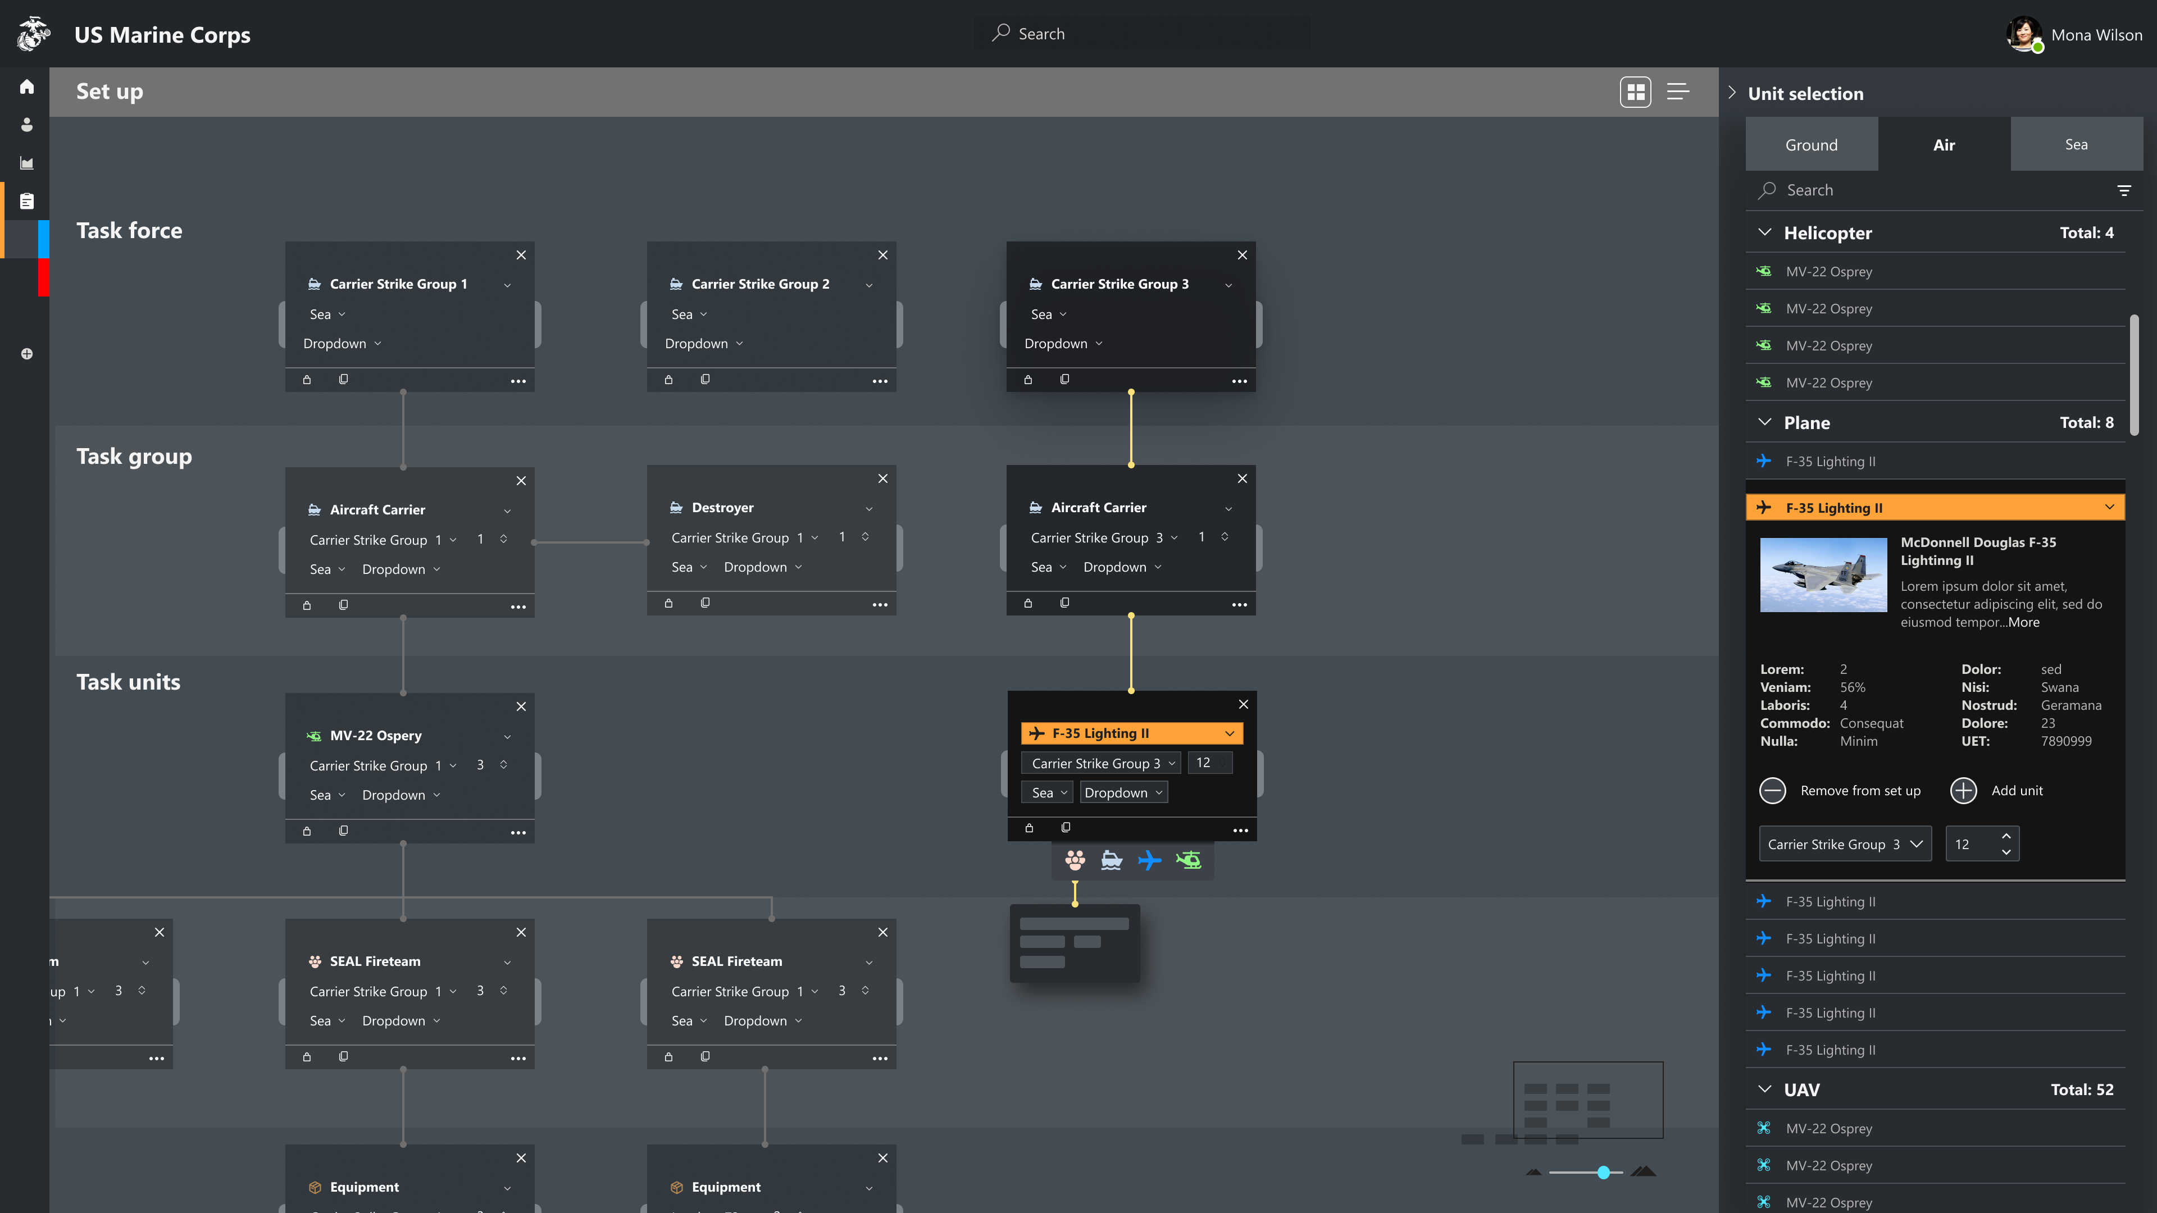The image size is (2157, 1213).
Task: Add a plane unit via blue plane icon
Action: click(1150, 860)
